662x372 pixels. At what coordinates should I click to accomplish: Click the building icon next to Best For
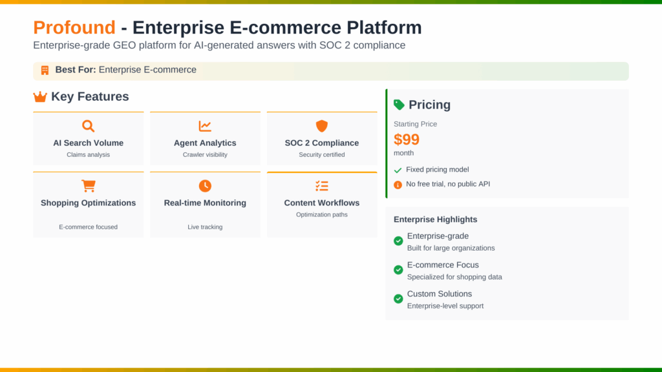pos(45,70)
